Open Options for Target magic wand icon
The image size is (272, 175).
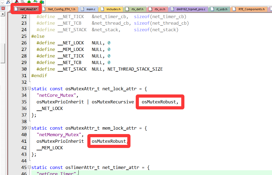pos(8,2)
